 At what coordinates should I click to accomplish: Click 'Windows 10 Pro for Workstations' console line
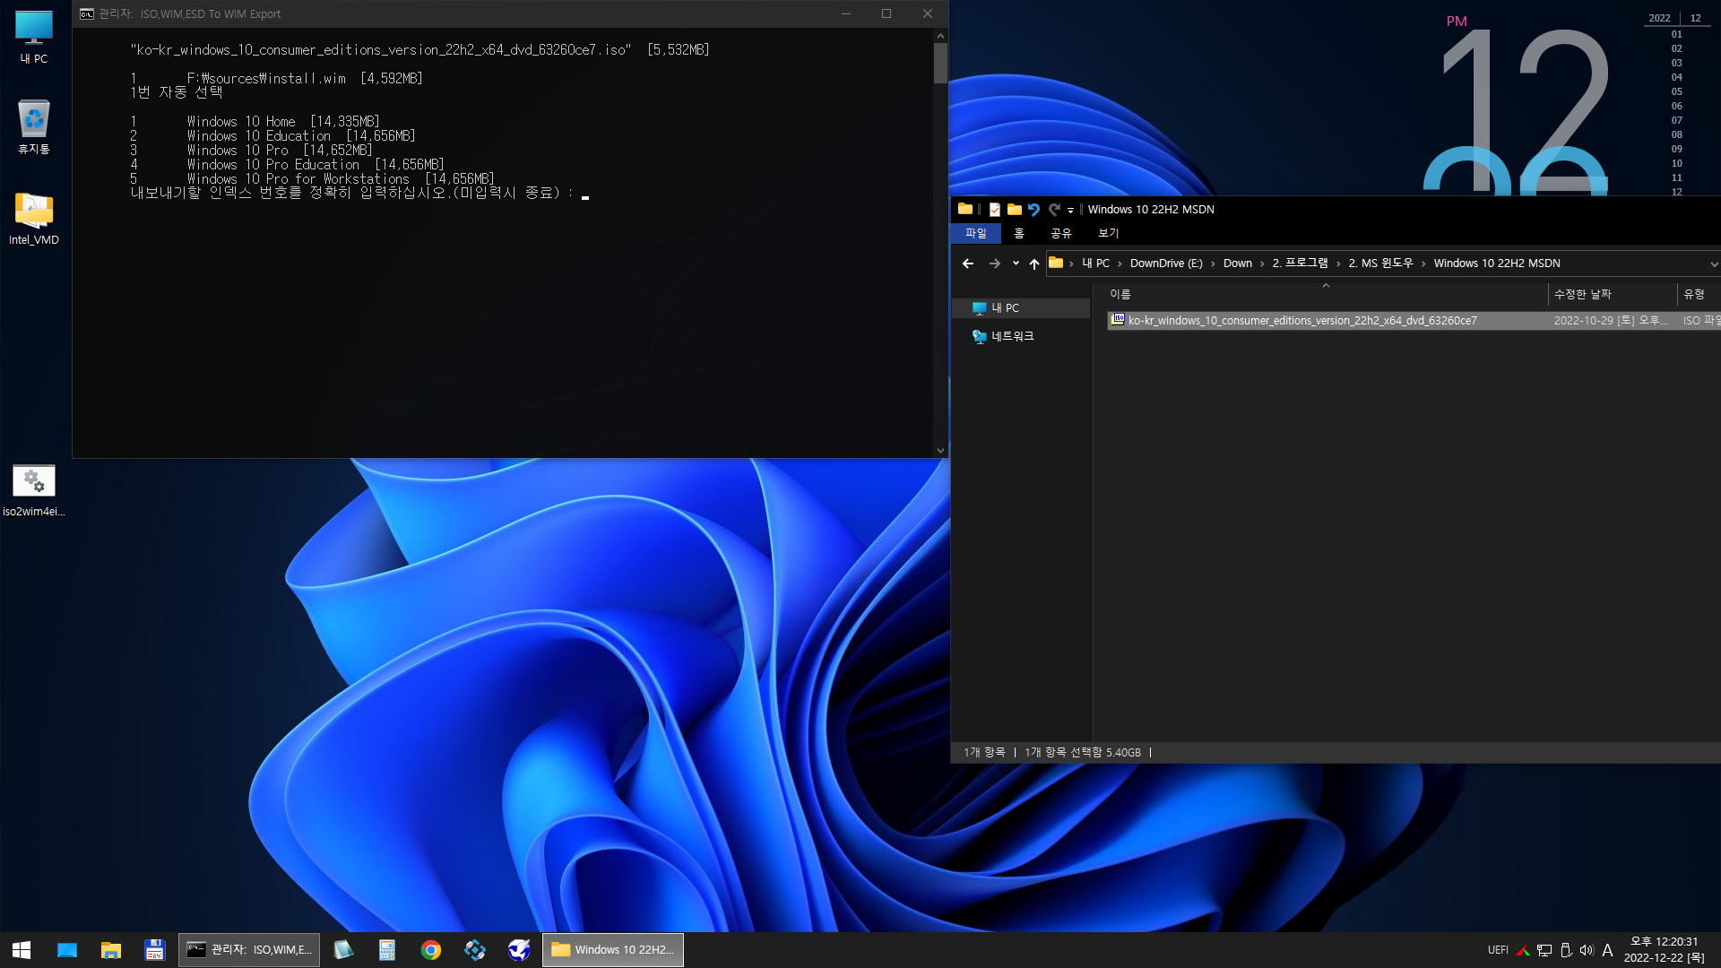[313, 179]
